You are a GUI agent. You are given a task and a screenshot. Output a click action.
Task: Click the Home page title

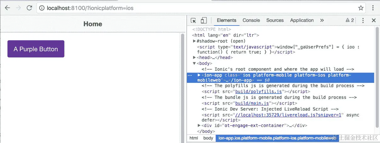tap(93, 24)
